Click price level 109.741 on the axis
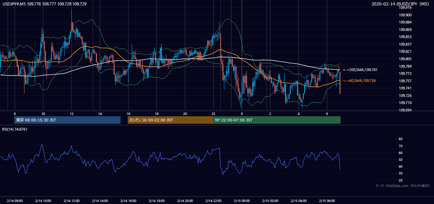The image size is (434, 204). click(x=405, y=88)
